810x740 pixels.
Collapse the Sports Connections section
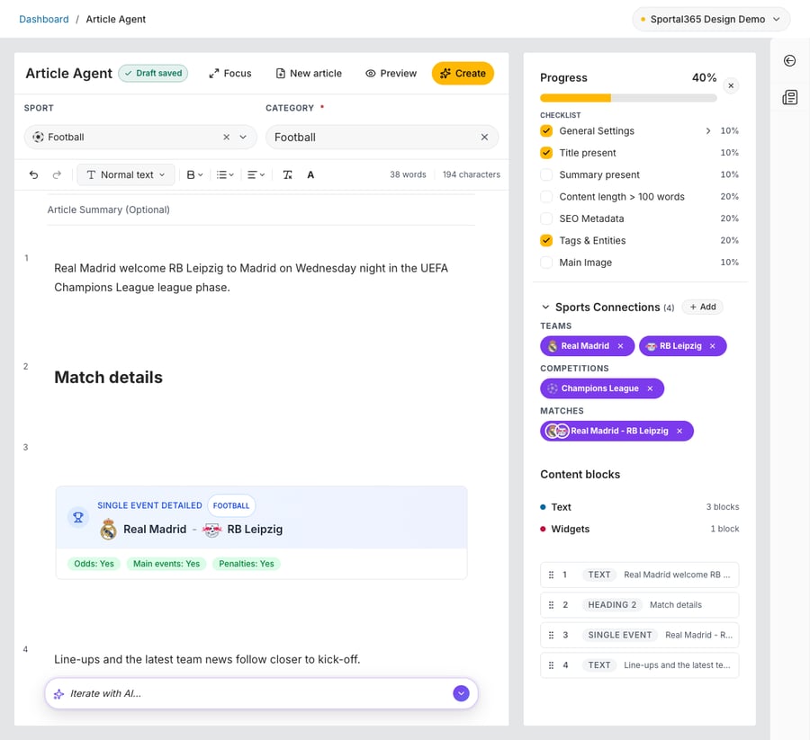click(545, 307)
